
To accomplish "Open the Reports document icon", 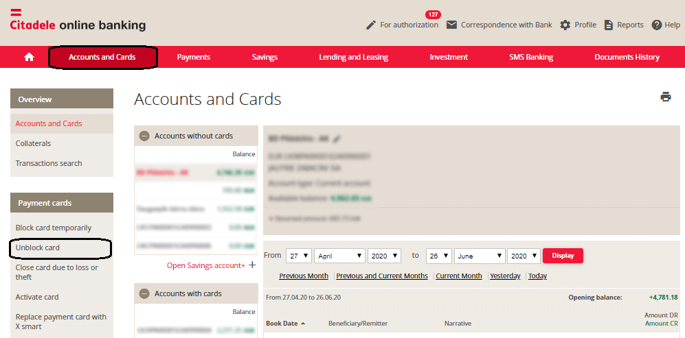I will coord(608,25).
